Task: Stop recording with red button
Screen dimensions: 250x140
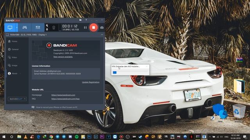Action: (93, 28)
